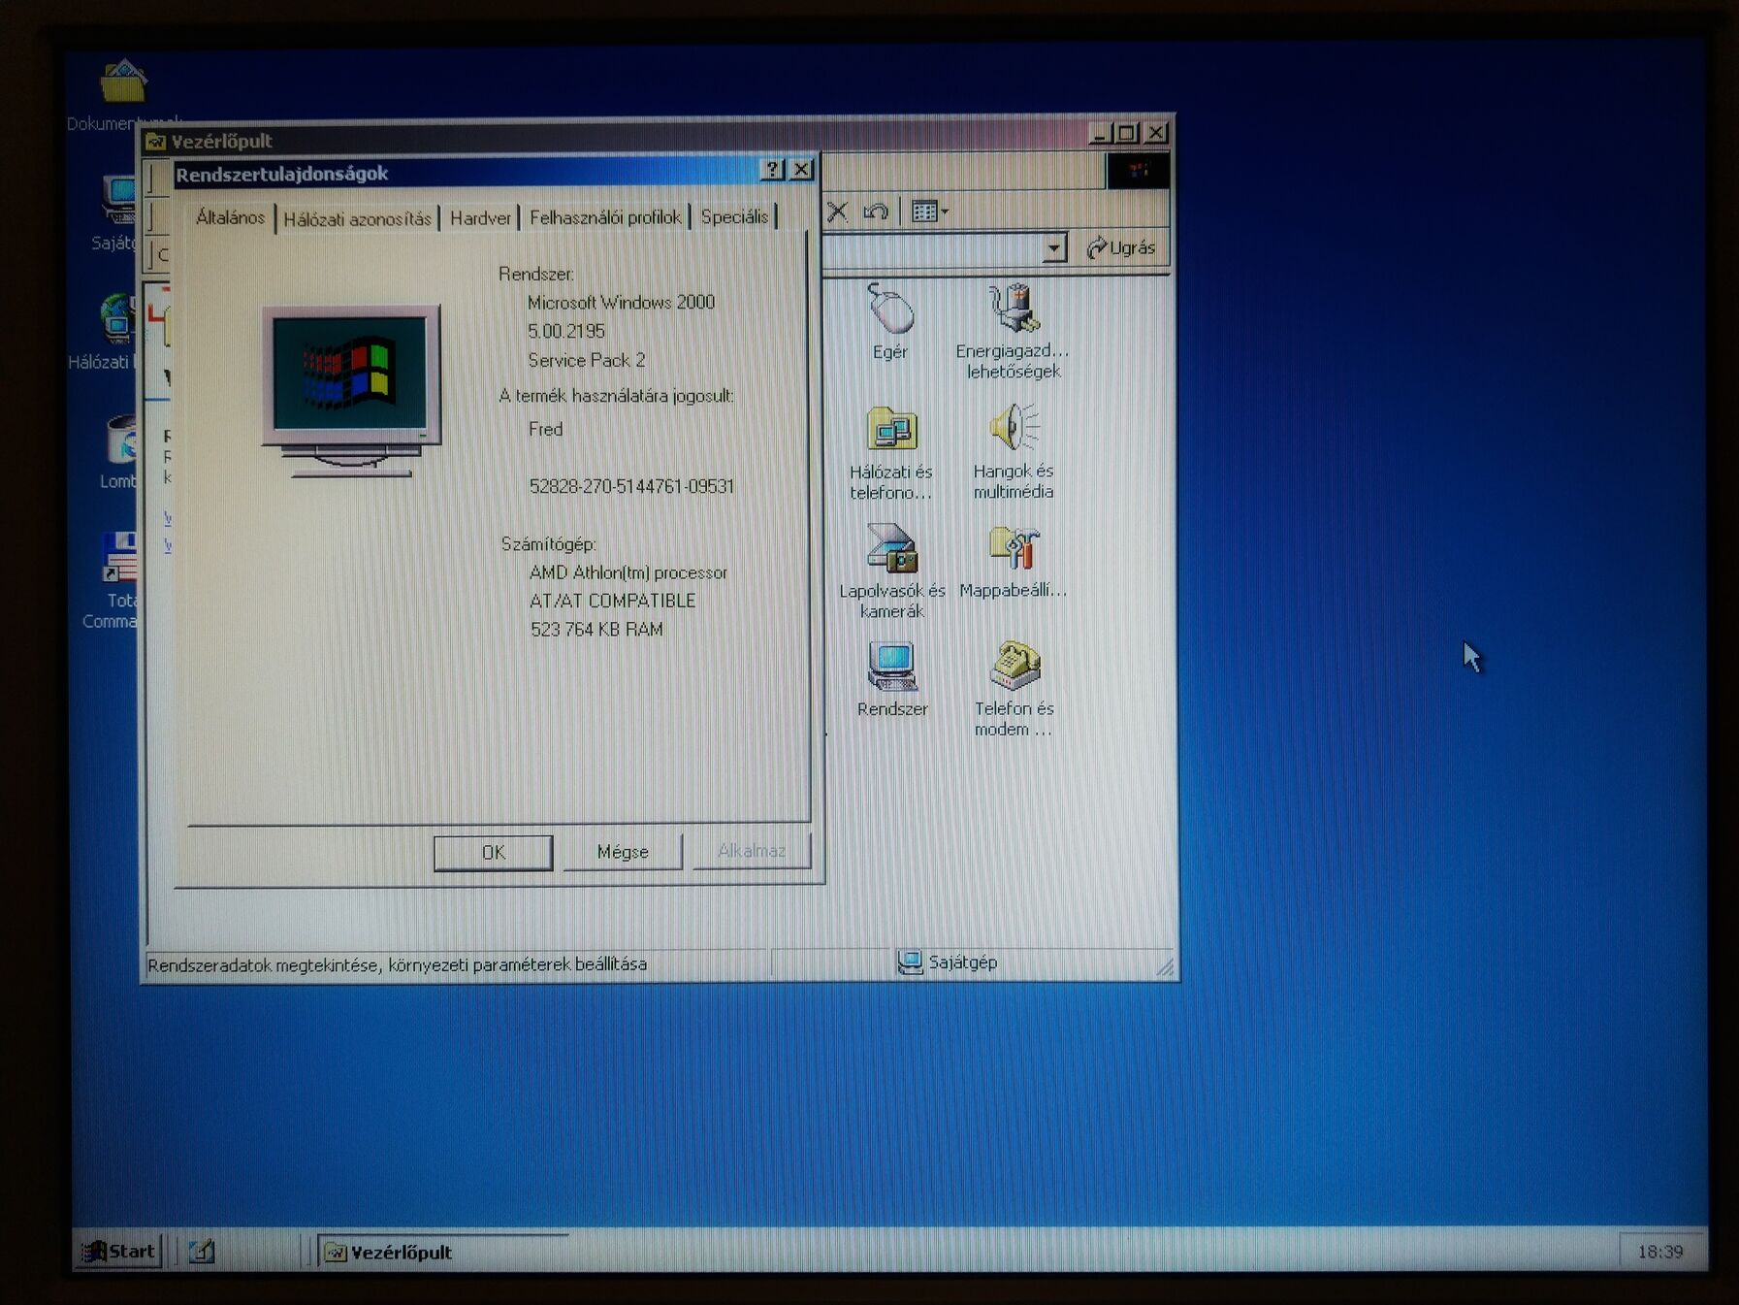Switch to the Felhasználói profilok tab
The height and width of the screenshot is (1305, 1739).
click(605, 217)
